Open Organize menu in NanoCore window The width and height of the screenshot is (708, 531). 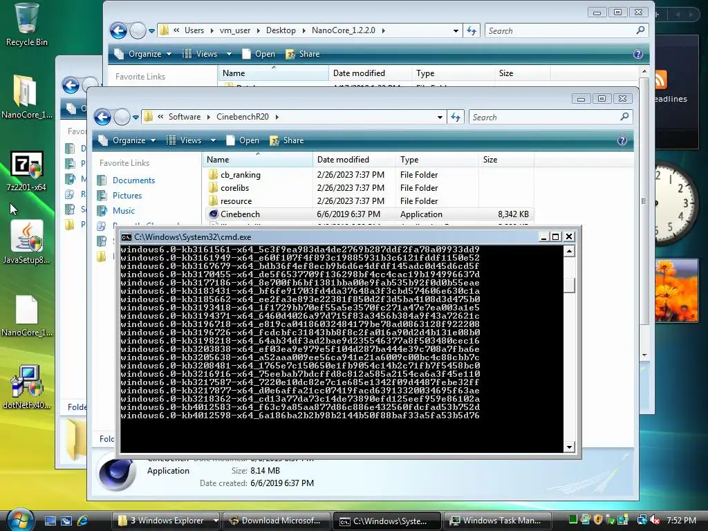click(x=143, y=54)
